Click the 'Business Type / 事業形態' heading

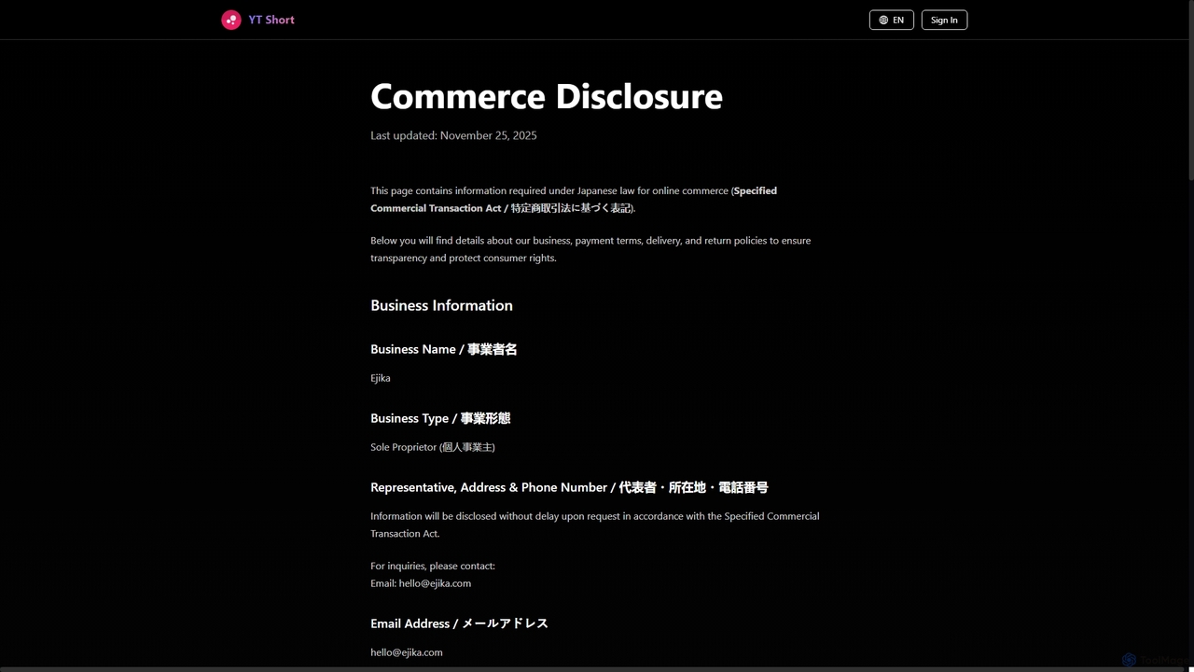point(440,418)
